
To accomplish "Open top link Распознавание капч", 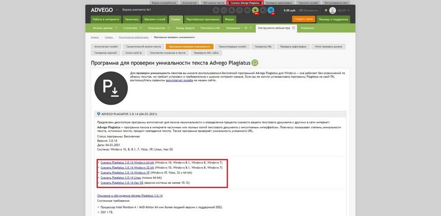I will coord(336,2).
